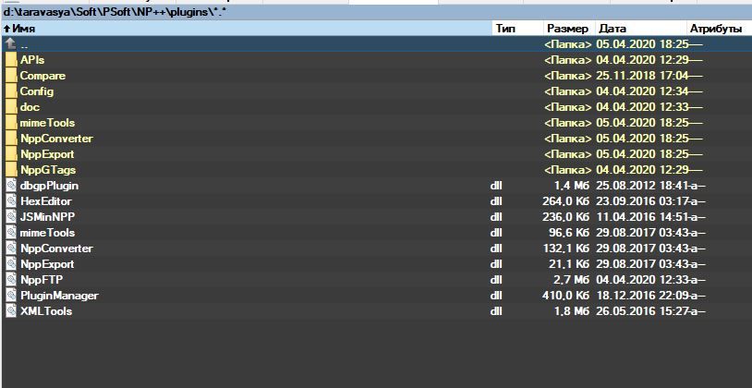Sort by the Дата column header
Screen dimensions: 752x388
pyautogui.click(x=641, y=29)
